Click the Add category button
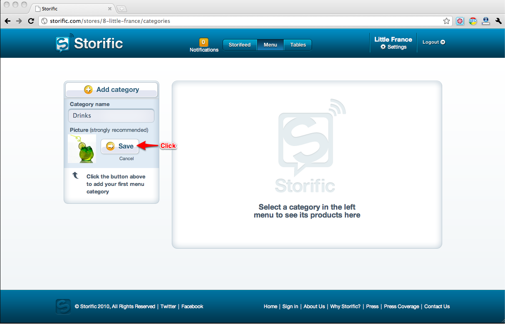The width and height of the screenshot is (505, 324). (111, 89)
